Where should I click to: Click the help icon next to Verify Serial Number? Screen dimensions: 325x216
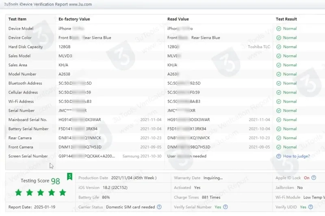tap(225, 207)
